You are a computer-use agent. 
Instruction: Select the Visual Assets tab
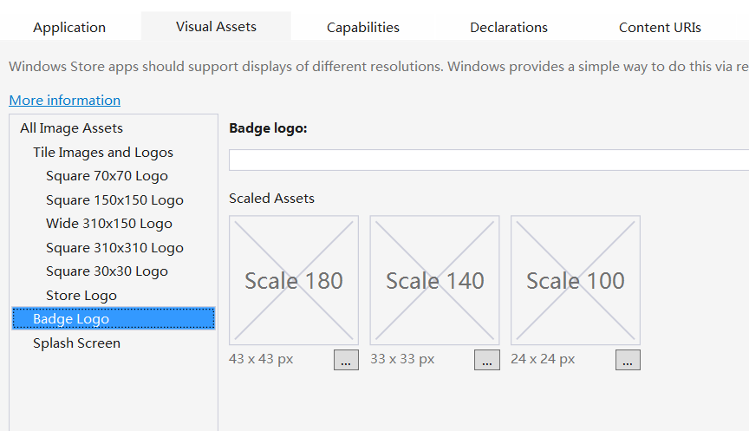(x=216, y=27)
